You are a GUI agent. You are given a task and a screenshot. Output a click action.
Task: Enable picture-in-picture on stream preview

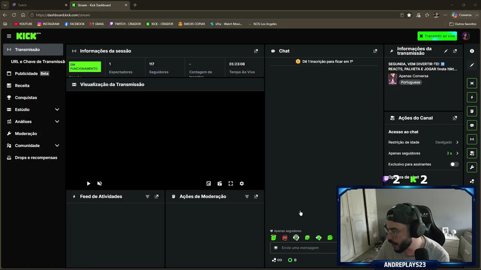(x=209, y=183)
